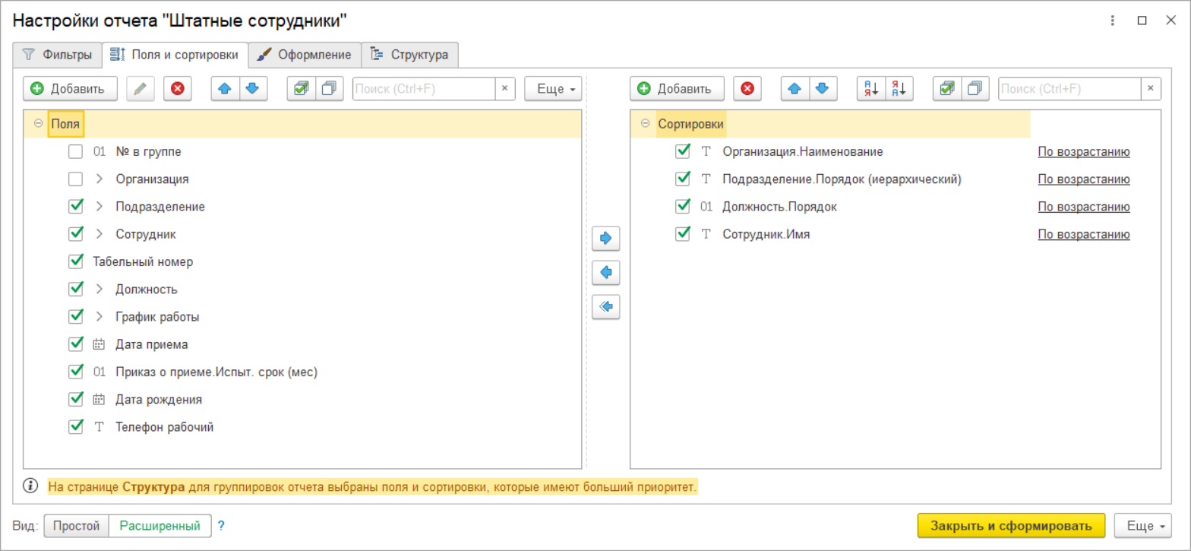Uncheck "Должность.Порядок" sorting checkbox
This screenshot has width=1191, height=551.
pyautogui.click(x=682, y=207)
